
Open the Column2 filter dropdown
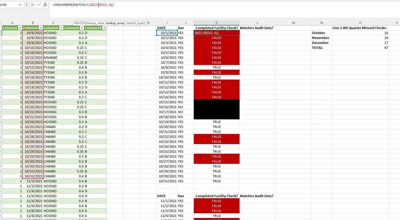(x=20, y=28)
